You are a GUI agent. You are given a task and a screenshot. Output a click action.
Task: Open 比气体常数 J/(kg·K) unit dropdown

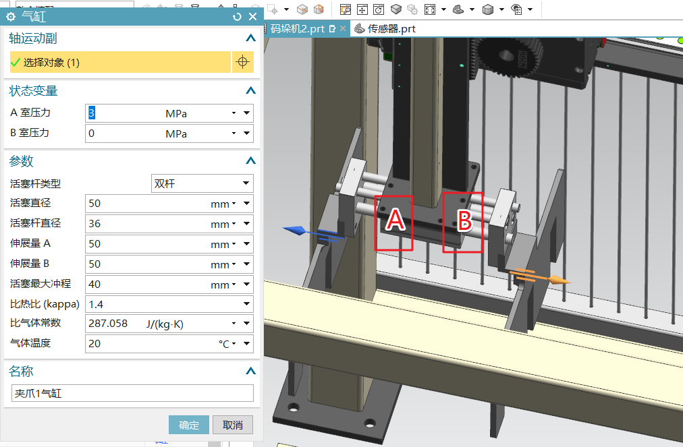(x=234, y=324)
